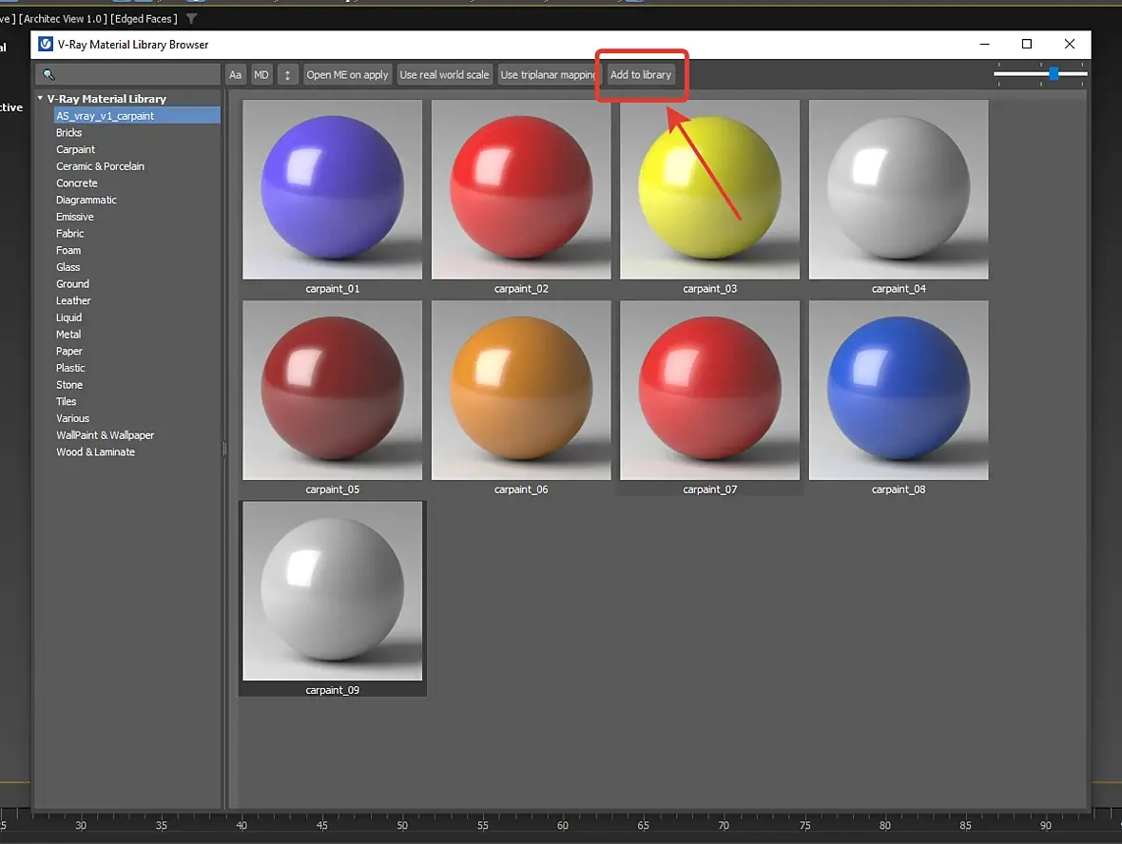
Task: Select the Wood & Laminate category
Action: click(x=95, y=452)
